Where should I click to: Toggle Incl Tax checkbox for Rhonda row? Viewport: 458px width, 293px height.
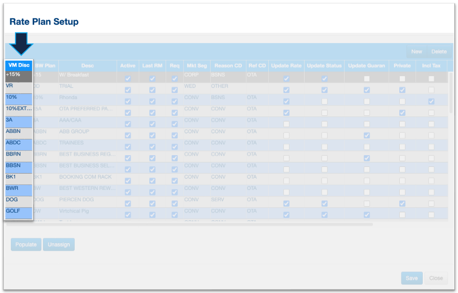tap(431, 101)
